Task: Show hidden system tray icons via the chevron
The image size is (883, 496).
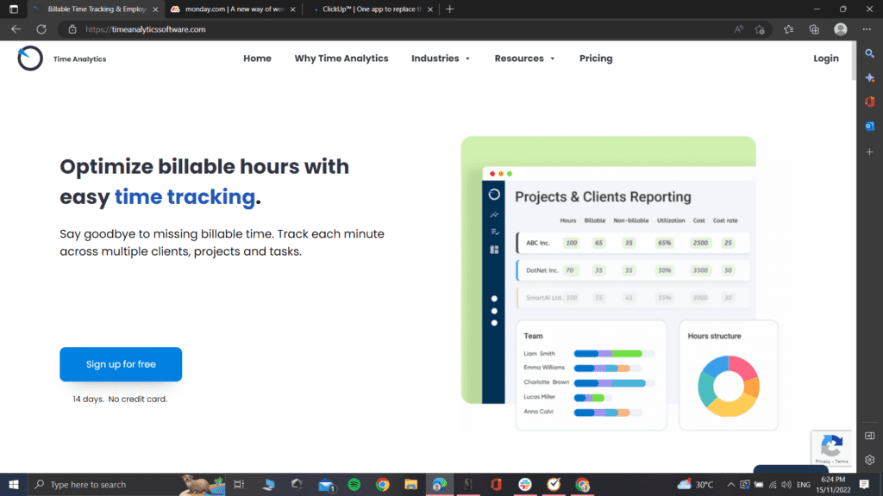Action: 730,484
